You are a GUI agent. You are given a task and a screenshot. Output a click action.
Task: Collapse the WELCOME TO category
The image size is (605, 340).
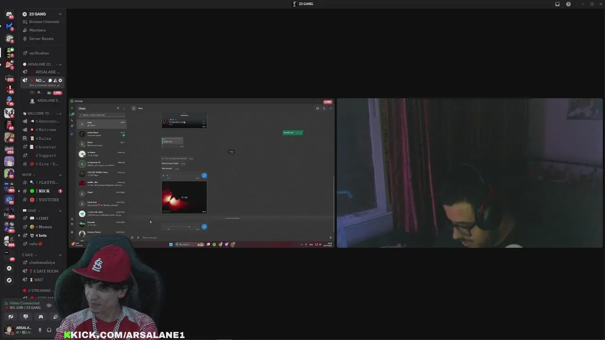tap(40, 113)
